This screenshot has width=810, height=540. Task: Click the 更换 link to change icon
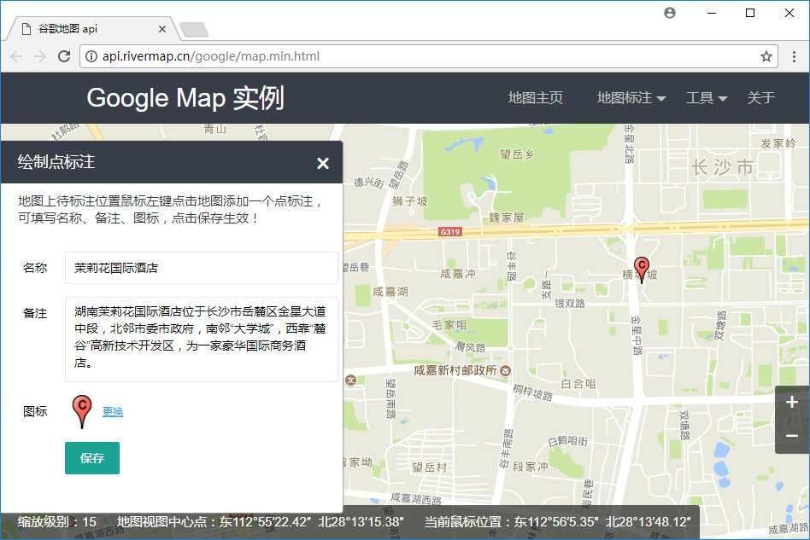pyautogui.click(x=113, y=411)
